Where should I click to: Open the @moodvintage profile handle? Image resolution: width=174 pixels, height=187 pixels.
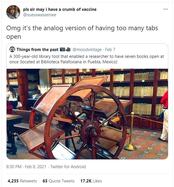pos(87,50)
